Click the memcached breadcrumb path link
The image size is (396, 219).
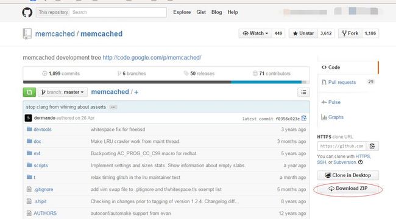coord(110,92)
